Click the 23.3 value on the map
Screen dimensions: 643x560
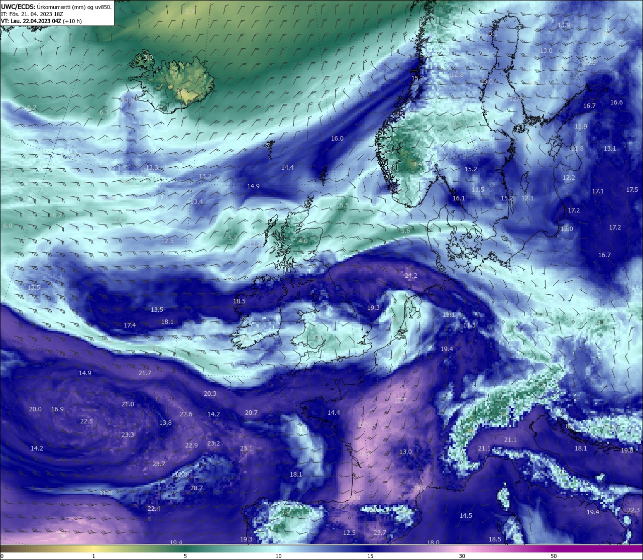(x=128, y=435)
